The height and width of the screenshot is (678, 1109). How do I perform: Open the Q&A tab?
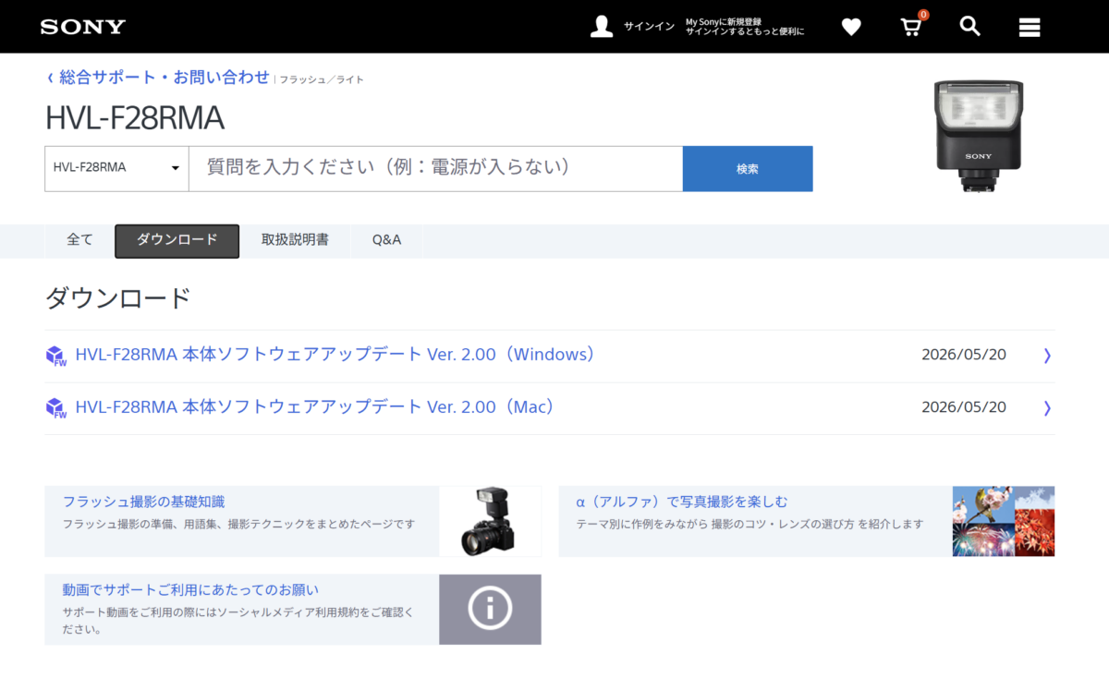[x=386, y=240]
